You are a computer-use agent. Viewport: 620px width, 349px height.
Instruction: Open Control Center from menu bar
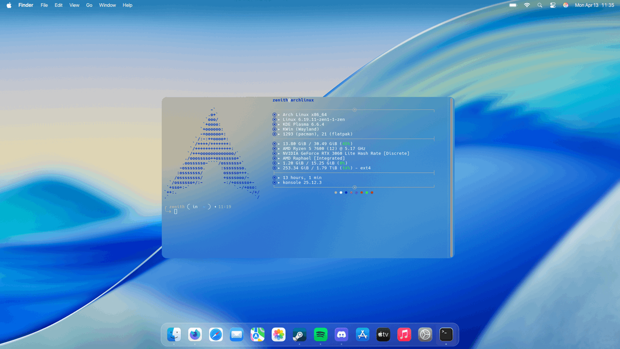tap(553, 5)
